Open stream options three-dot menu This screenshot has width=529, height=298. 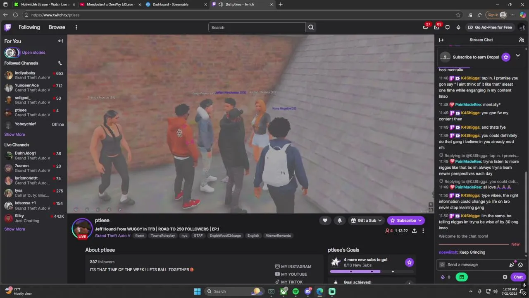[x=423, y=231]
